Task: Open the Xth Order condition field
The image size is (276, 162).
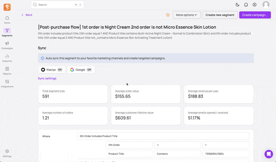Action: click(x=129, y=145)
